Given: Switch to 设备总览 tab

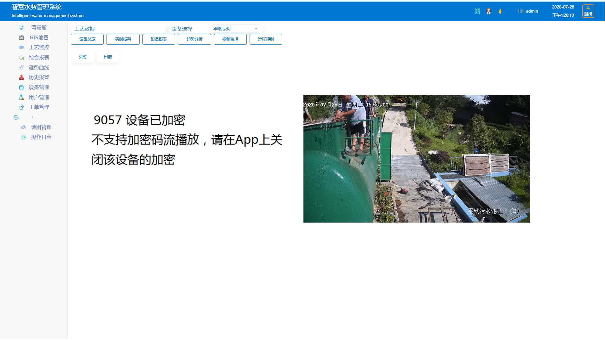Looking at the screenshot, I should tap(87, 39).
